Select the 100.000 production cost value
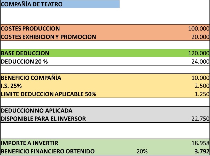The height and width of the screenshot is (156, 210). tap(199, 28)
